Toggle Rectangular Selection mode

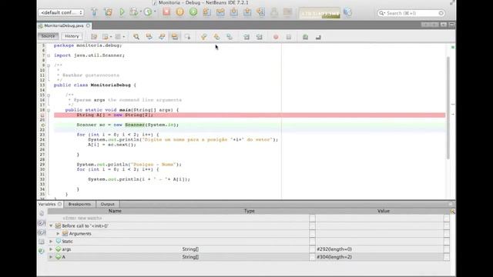(x=187, y=37)
